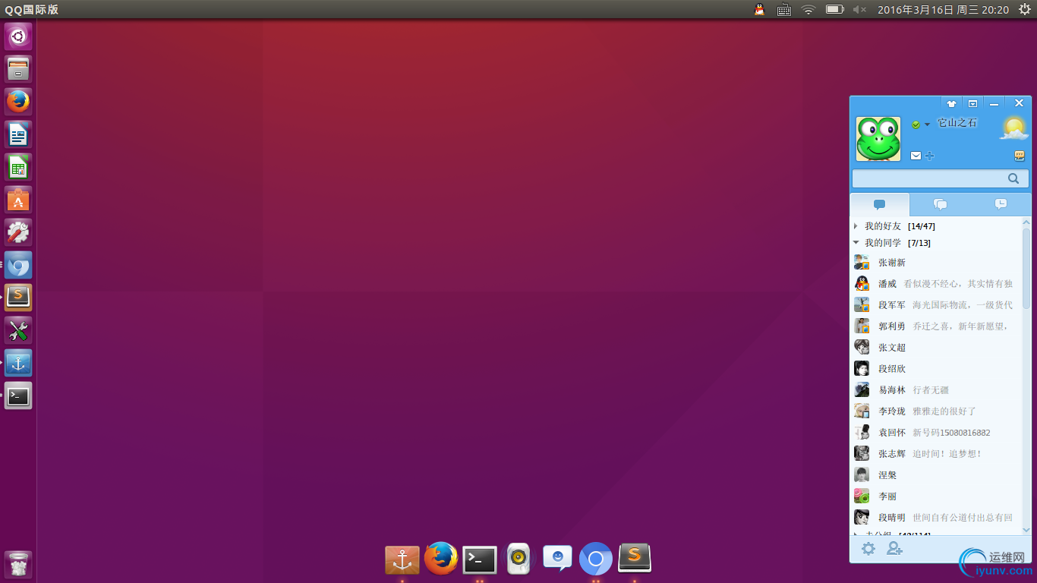1037x583 pixels.
Task: Focus the QQ contact search field
Action: (x=941, y=178)
